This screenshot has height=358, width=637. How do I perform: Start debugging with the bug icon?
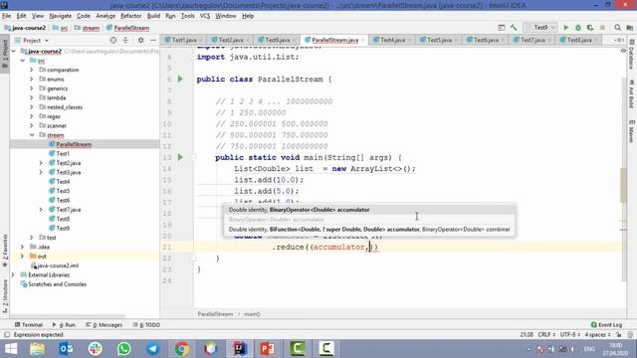point(577,28)
